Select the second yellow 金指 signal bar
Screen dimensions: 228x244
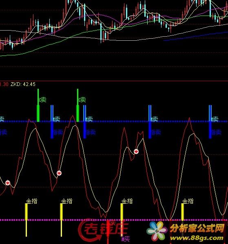coord(62,220)
